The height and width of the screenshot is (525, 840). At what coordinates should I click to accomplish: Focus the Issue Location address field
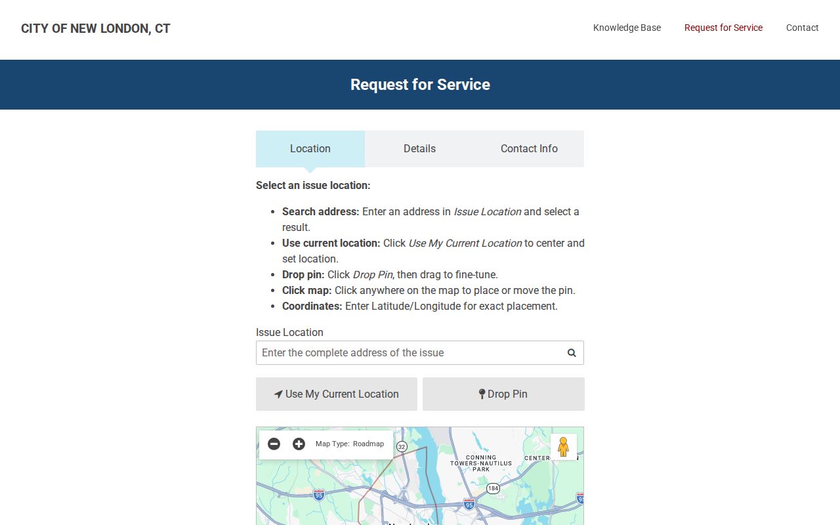coord(420,353)
